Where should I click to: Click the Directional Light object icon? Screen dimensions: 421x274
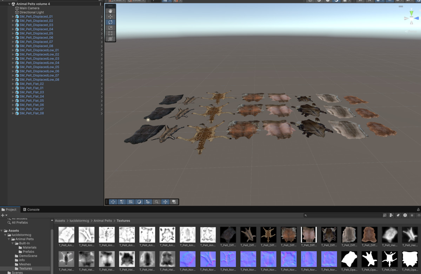coord(17,12)
